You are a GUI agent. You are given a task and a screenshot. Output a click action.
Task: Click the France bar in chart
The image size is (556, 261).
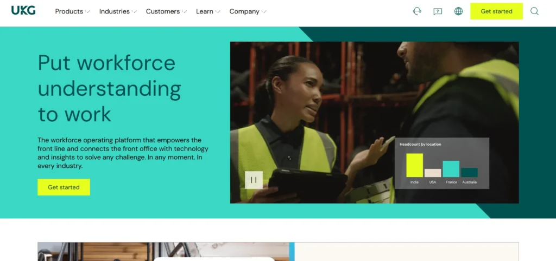(x=451, y=169)
